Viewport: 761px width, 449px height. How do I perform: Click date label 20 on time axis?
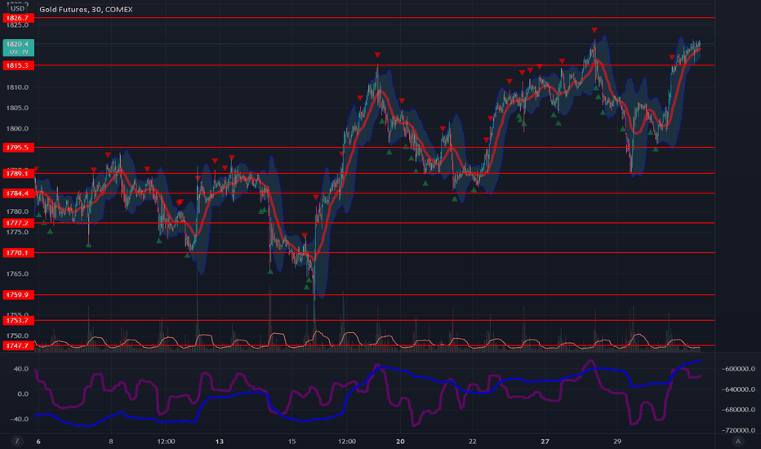[x=400, y=441]
